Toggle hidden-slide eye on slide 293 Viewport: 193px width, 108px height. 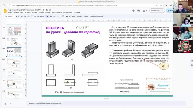pos(14,94)
